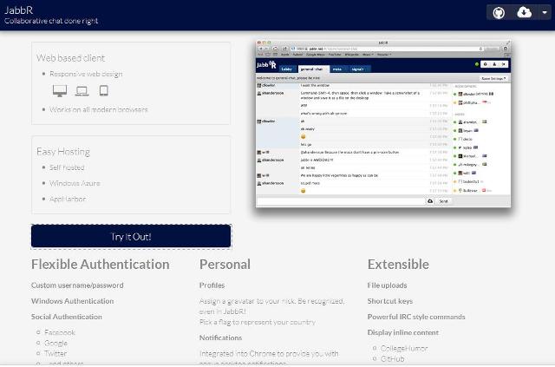
Task: Click the CollegeHumor list item
Action: (404, 348)
